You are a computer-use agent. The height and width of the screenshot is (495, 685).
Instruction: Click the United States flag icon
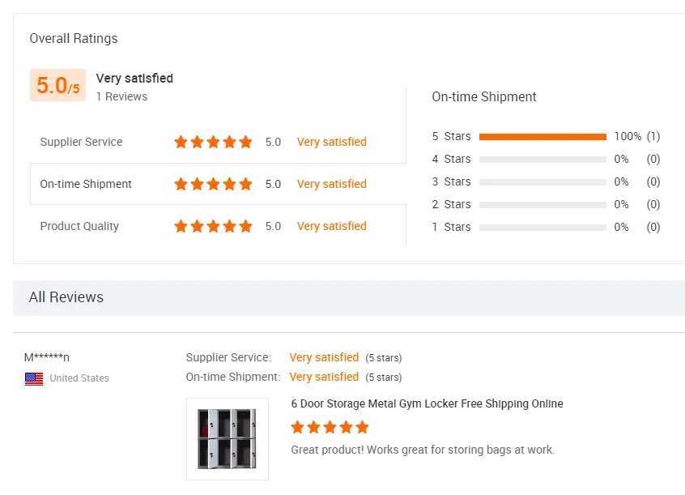pyautogui.click(x=34, y=378)
